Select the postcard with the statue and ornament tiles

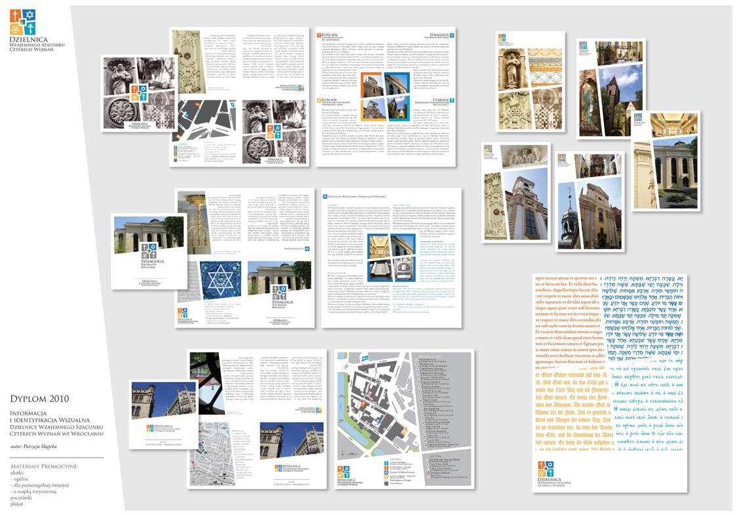coord(530,82)
